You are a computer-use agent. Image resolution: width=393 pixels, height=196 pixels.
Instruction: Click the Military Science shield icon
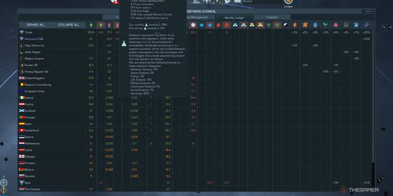point(346,25)
